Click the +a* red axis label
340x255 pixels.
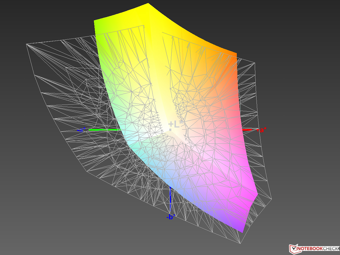(x=261, y=130)
